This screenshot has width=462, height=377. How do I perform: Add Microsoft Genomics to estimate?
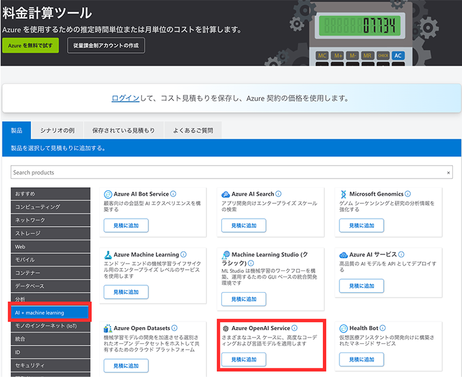click(x=362, y=225)
